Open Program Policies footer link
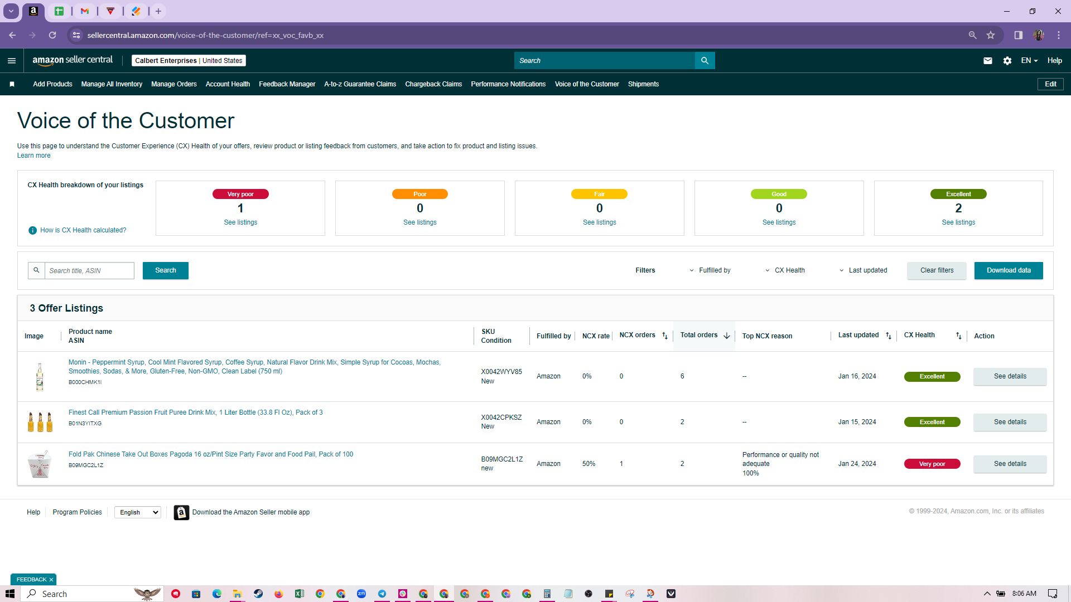Screen dimensions: 1071x602 (x=78, y=512)
